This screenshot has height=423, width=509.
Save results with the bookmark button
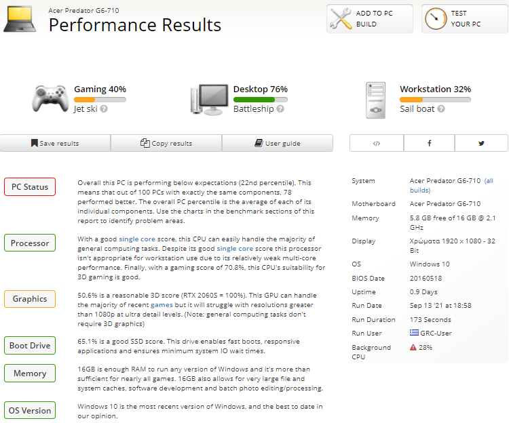55,143
